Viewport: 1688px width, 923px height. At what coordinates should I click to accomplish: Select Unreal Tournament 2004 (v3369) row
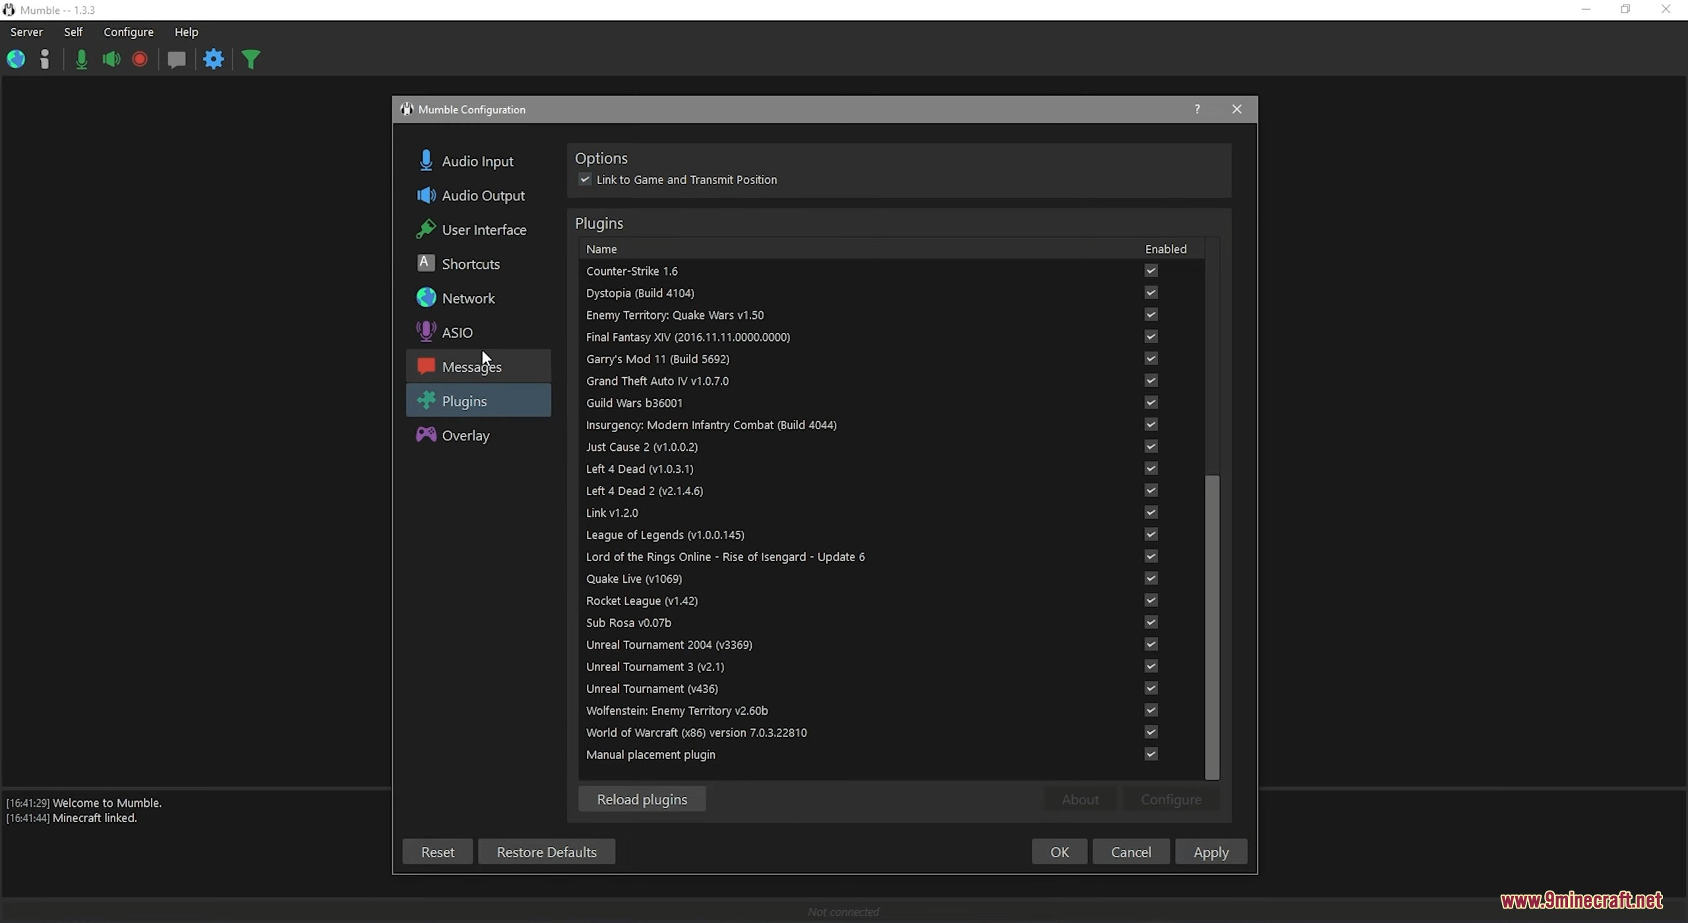(x=891, y=644)
